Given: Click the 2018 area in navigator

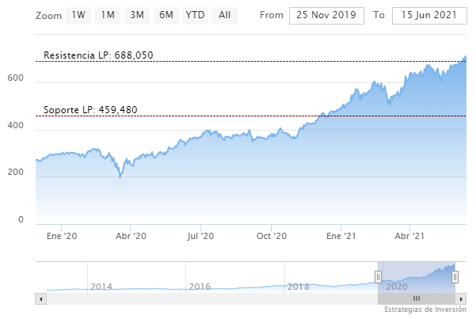Looking at the screenshot, I should click(297, 286).
